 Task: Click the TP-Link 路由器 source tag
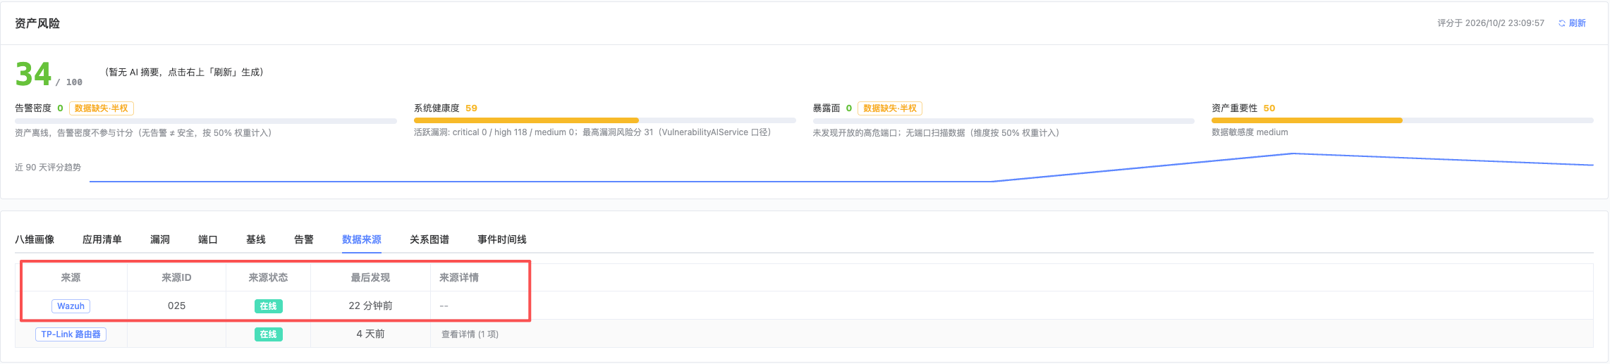click(71, 334)
